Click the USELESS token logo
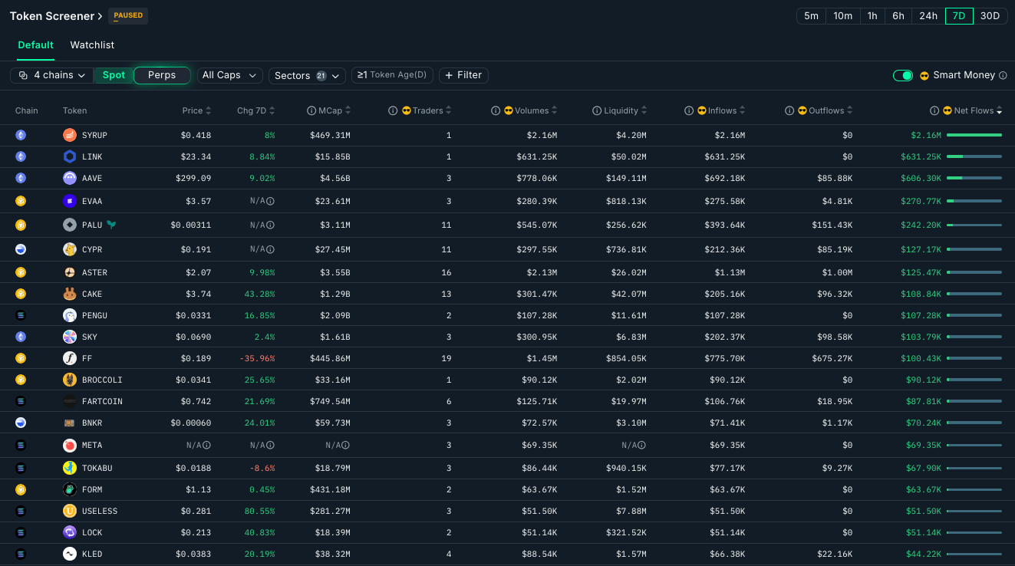The width and height of the screenshot is (1015, 566). click(x=70, y=511)
